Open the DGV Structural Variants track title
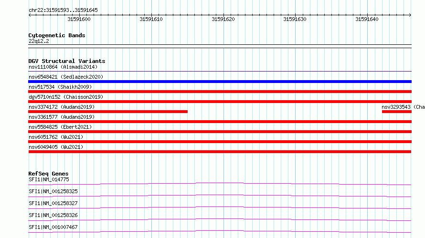The height and width of the screenshot is (238, 425). (67, 61)
